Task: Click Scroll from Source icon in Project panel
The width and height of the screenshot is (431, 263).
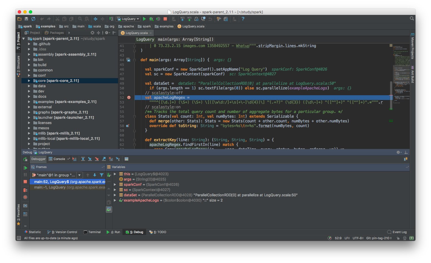Action: [92, 33]
